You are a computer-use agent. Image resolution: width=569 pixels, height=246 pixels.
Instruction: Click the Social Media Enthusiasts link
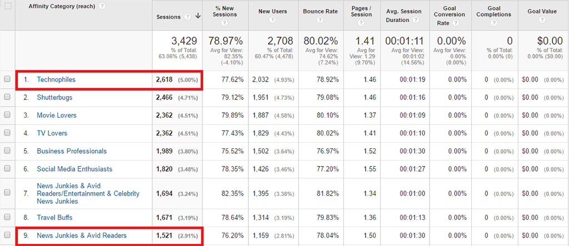[74, 169]
